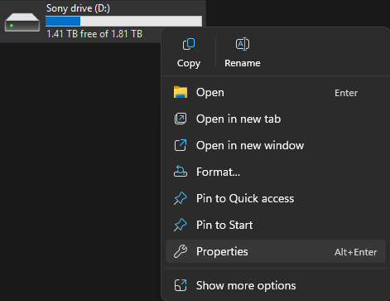Click the '1.41 TB free of 1.81 TB' text

(94, 34)
